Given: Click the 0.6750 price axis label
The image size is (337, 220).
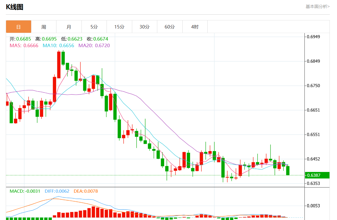Looking at the screenshot, I should click(x=313, y=86).
